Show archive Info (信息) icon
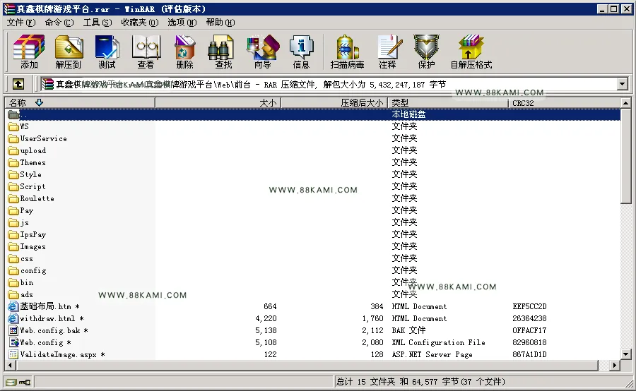The height and width of the screenshot is (391, 636). click(x=301, y=52)
